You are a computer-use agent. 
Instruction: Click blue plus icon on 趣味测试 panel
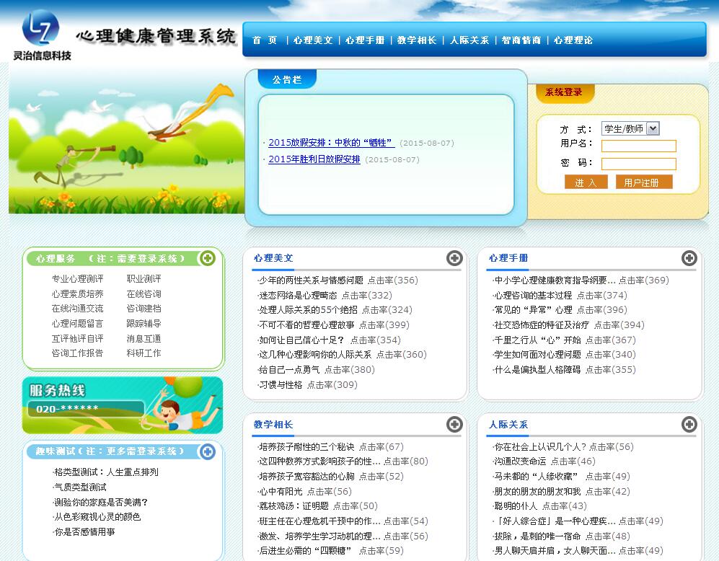click(207, 452)
